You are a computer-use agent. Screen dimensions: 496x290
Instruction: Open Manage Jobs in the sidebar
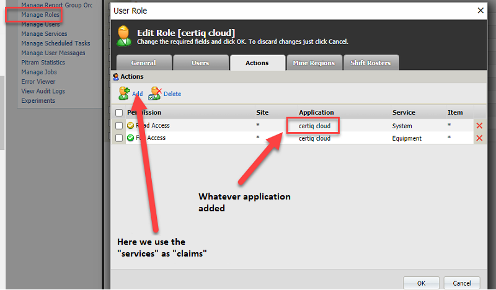pyautogui.click(x=39, y=72)
